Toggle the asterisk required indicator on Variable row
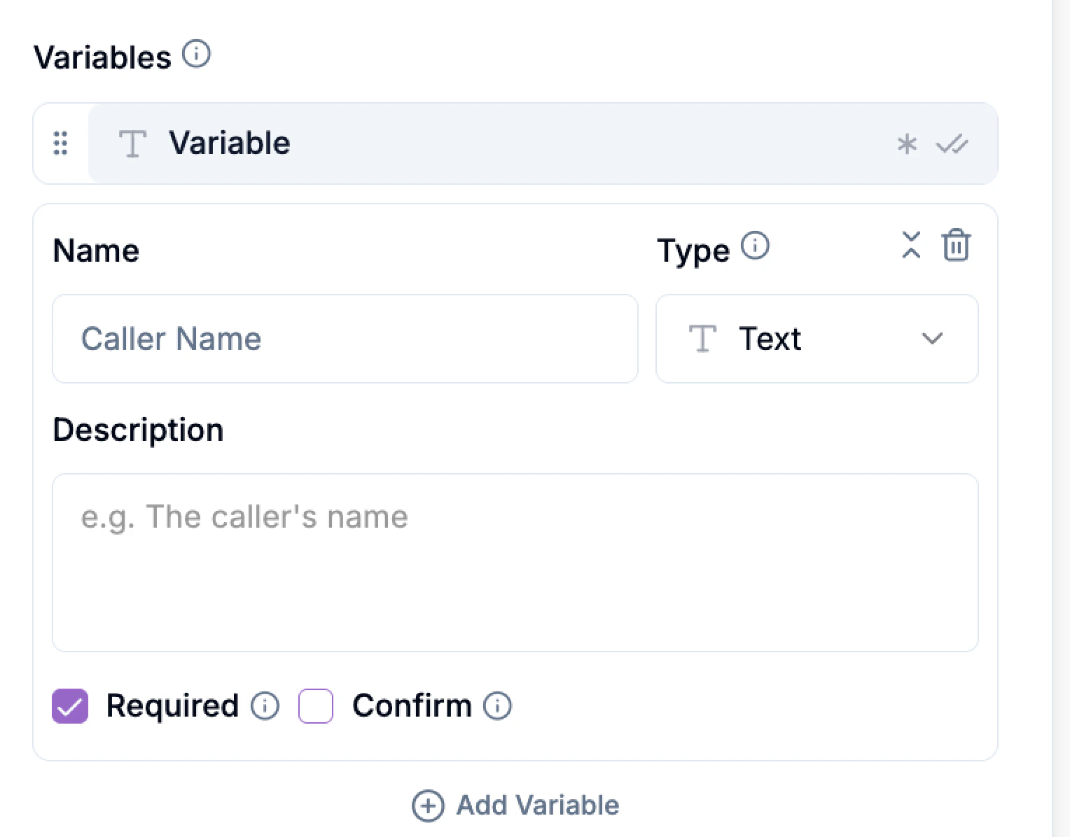 [x=907, y=143]
